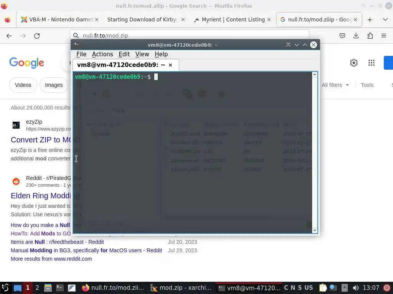Click the terminal scrollbar up arrow
The width and height of the screenshot is (393, 294).
coord(315,75)
